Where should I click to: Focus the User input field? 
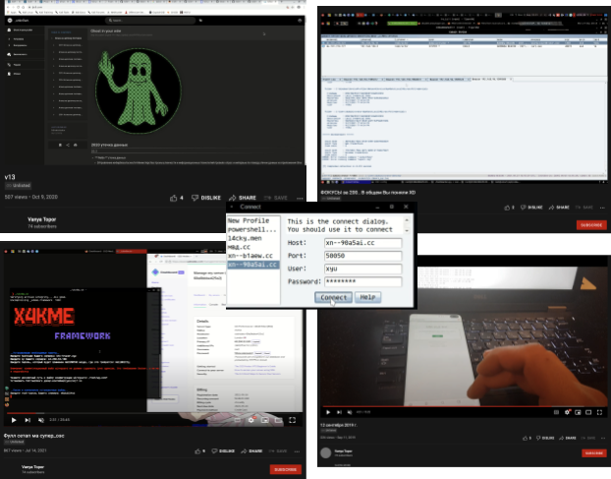[362, 269]
